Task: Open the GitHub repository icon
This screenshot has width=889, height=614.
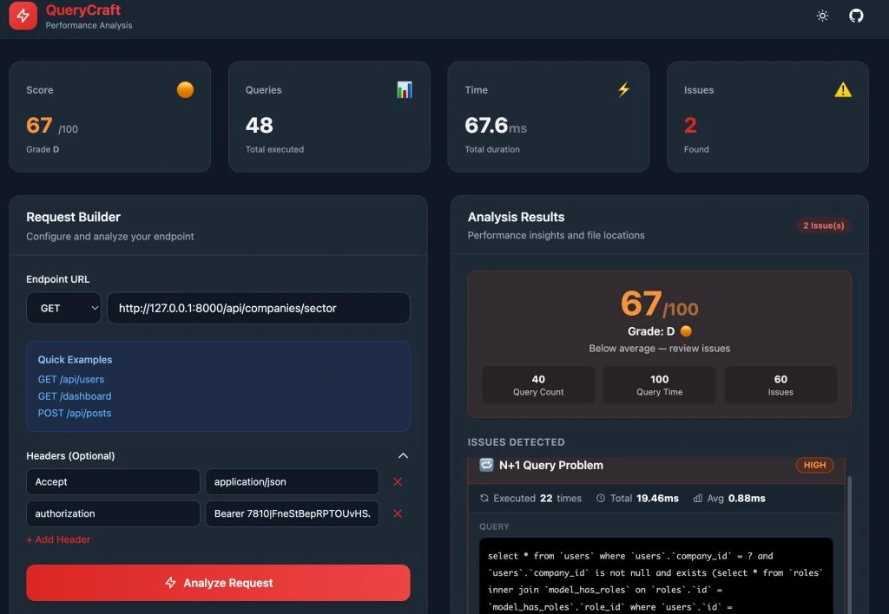Action: pyautogui.click(x=856, y=16)
